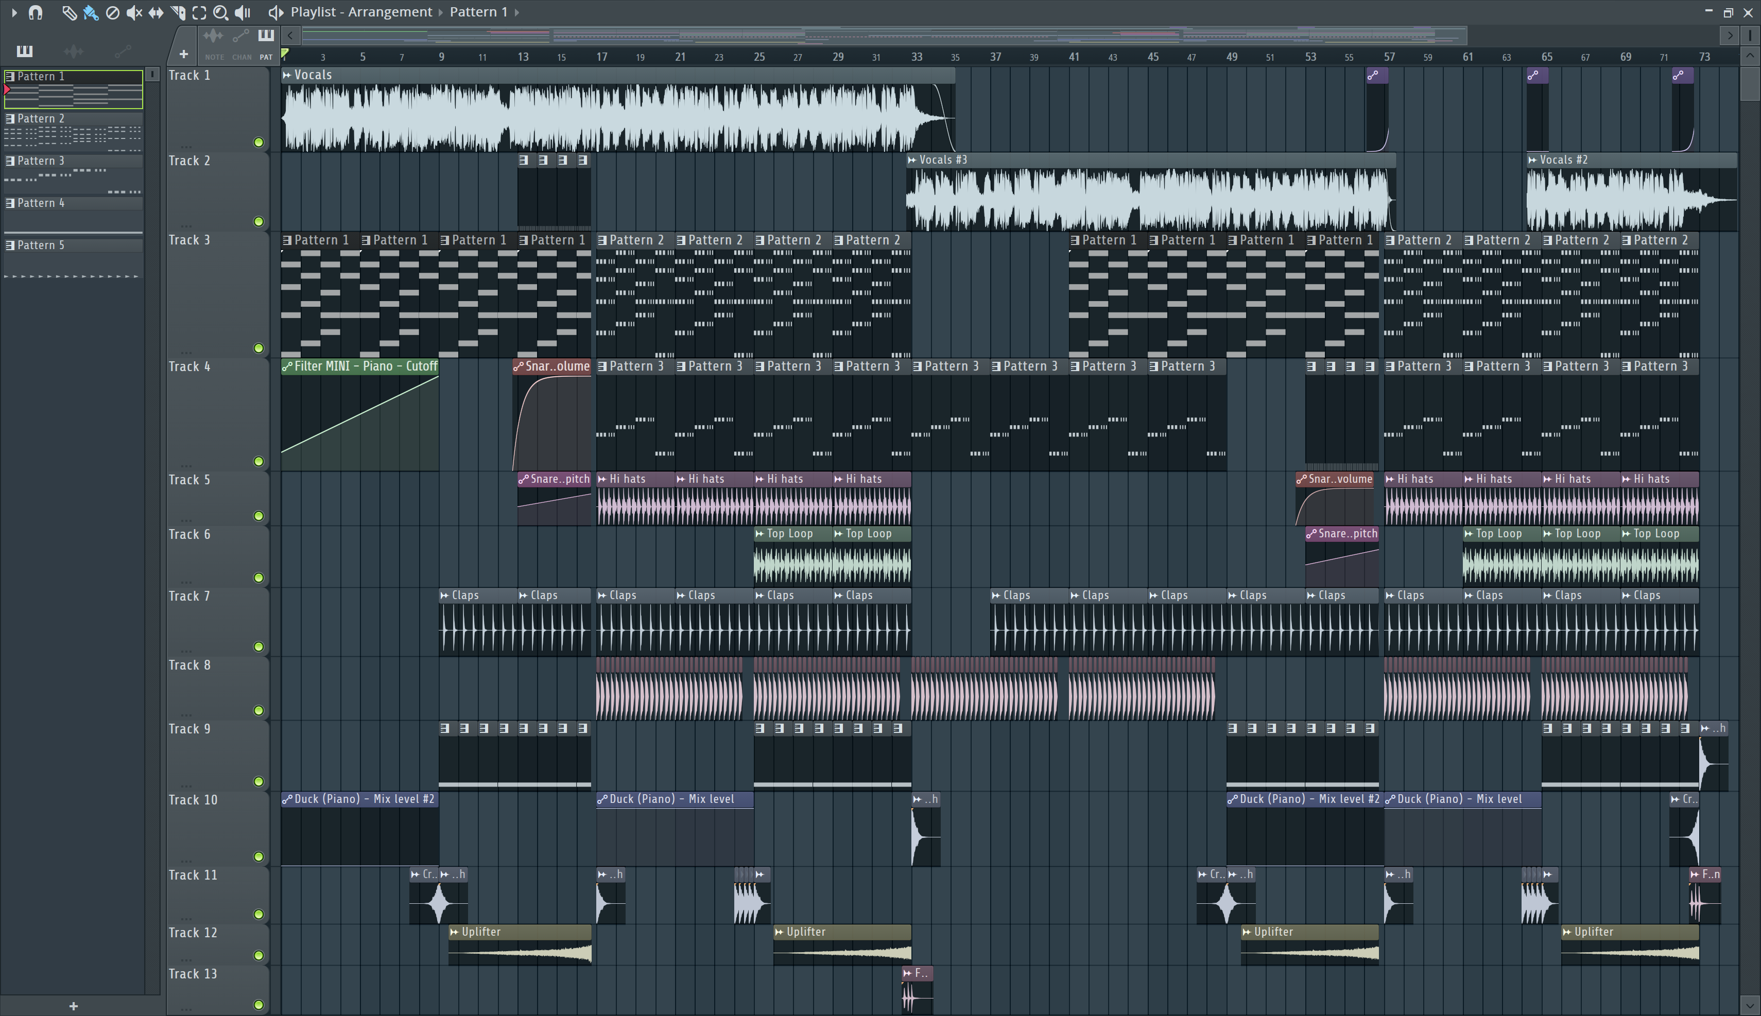
Task: Click the vertical scrollbar down arrow
Action: coord(1750,1006)
